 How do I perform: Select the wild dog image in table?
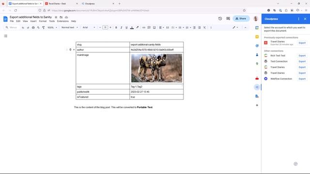(156, 68)
